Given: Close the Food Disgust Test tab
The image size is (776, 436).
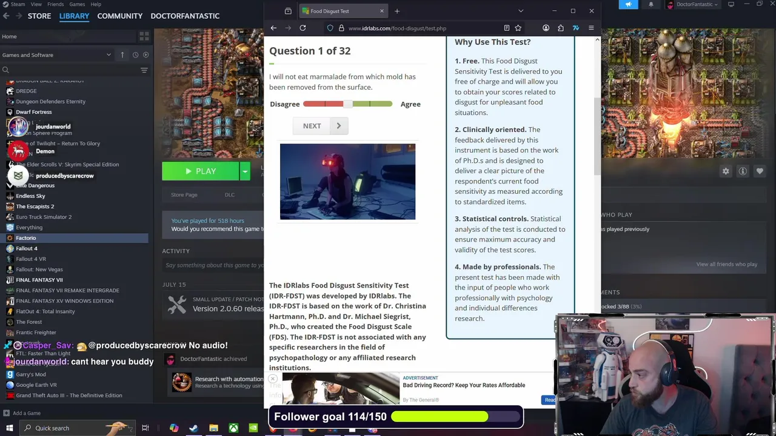Looking at the screenshot, I should [382, 11].
